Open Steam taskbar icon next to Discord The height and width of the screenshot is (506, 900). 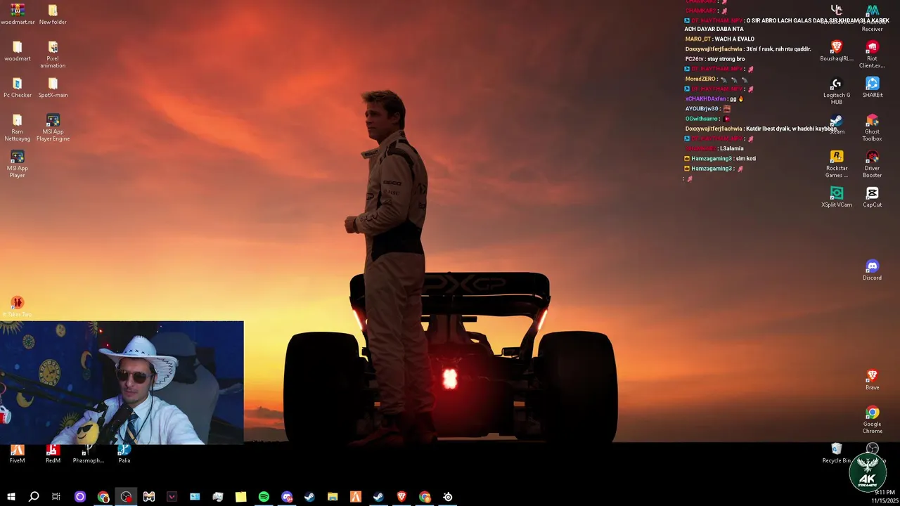(309, 497)
